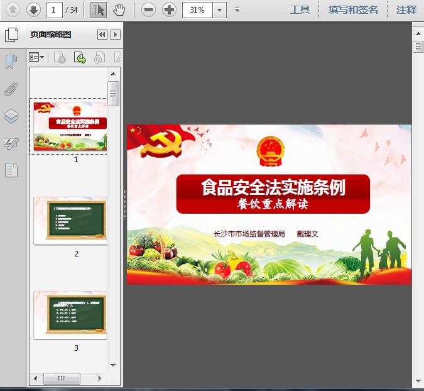Click the thumbnail panel vertical scroll handle
Image resolution: width=424 pixels, height=391 pixels.
pos(113,94)
